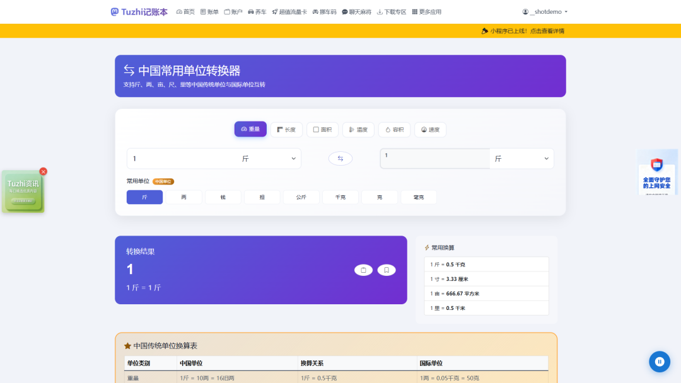This screenshot has width=681, height=383.
Task: Click the blue pause floating button
Action: click(660, 362)
